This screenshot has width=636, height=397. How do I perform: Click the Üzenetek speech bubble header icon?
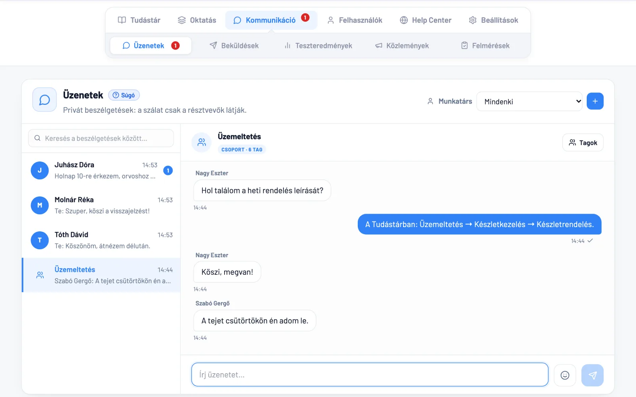(x=45, y=100)
